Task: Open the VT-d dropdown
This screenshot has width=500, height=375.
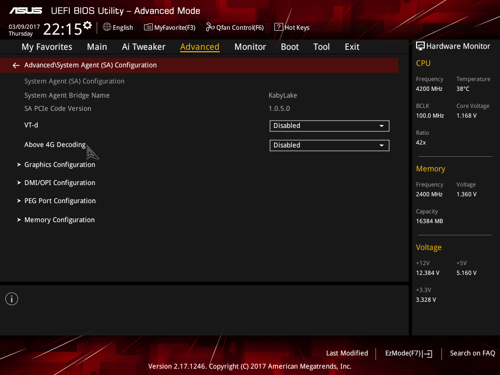Action: pos(330,125)
